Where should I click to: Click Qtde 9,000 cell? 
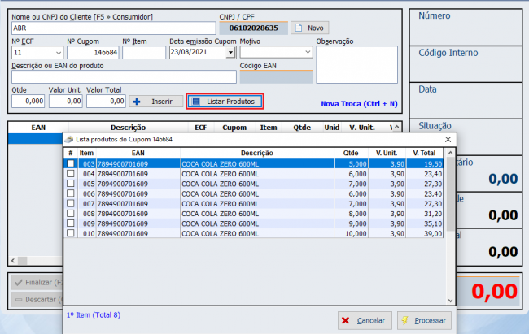point(352,223)
